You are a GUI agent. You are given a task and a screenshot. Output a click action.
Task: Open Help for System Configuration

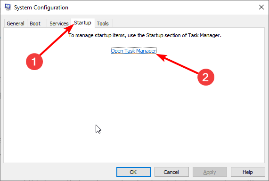[x=248, y=172]
